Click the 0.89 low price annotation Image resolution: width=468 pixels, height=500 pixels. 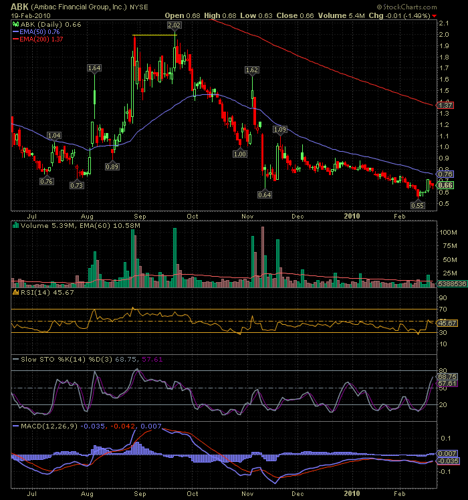coord(112,166)
